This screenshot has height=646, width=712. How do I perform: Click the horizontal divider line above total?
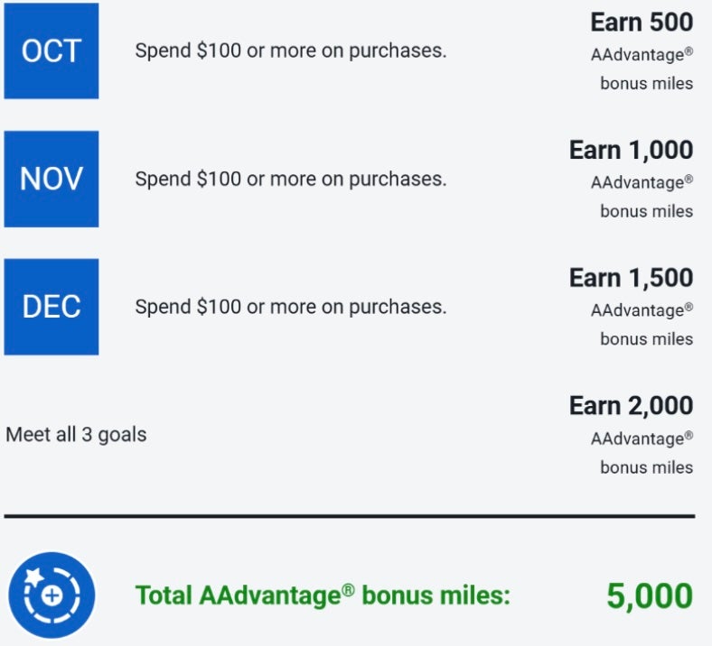349,516
